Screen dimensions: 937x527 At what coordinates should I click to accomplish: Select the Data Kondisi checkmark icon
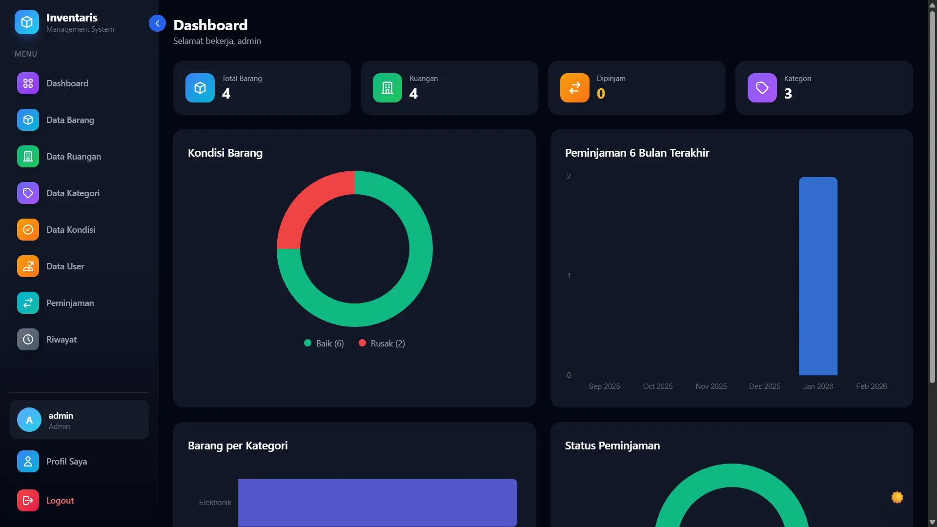pos(28,230)
